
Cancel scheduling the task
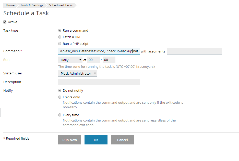[122, 140]
